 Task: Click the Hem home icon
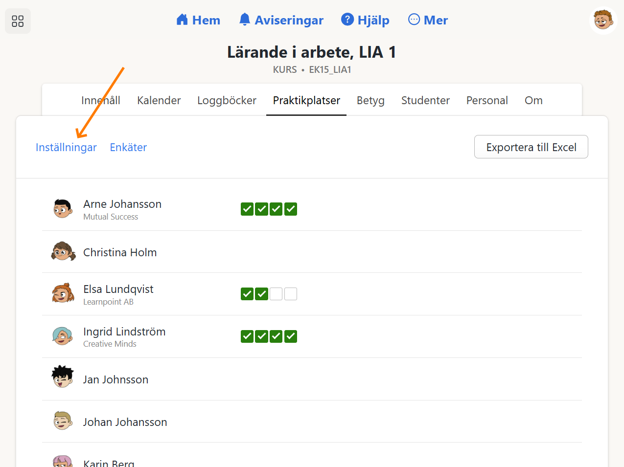[182, 20]
